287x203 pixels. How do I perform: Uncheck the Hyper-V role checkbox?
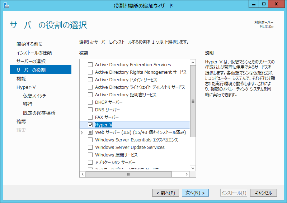(x=90, y=125)
